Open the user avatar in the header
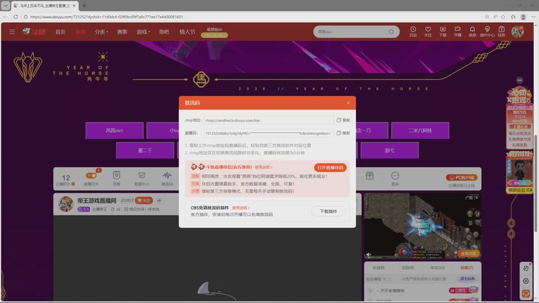 517,32
